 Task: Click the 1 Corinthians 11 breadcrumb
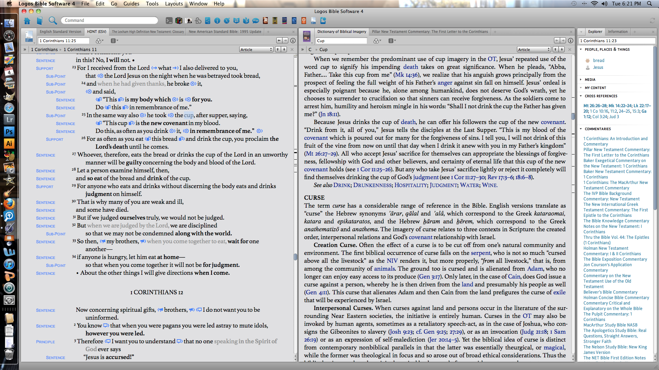tap(80, 49)
